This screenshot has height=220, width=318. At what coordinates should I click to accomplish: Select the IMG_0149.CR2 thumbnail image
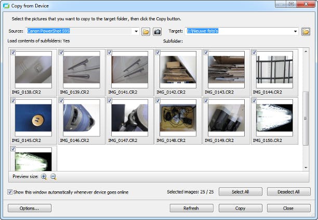pos(226,118)
